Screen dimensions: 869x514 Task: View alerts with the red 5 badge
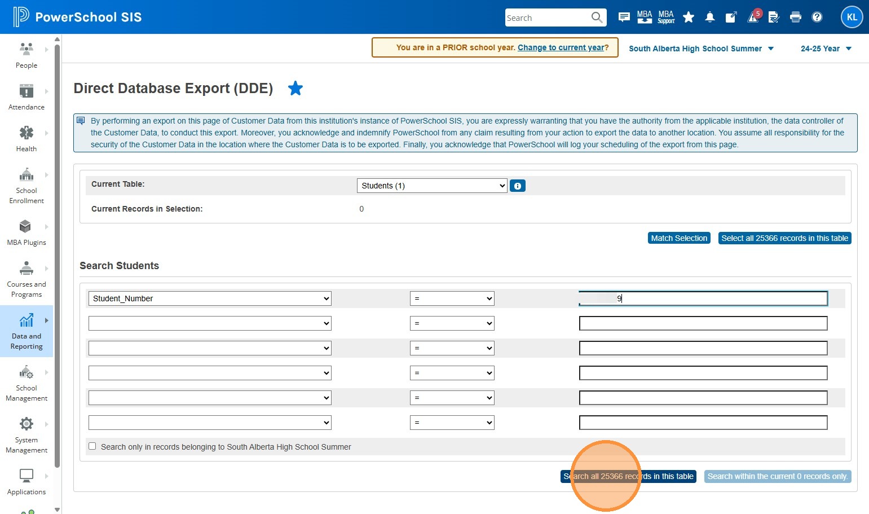[754, 16]
